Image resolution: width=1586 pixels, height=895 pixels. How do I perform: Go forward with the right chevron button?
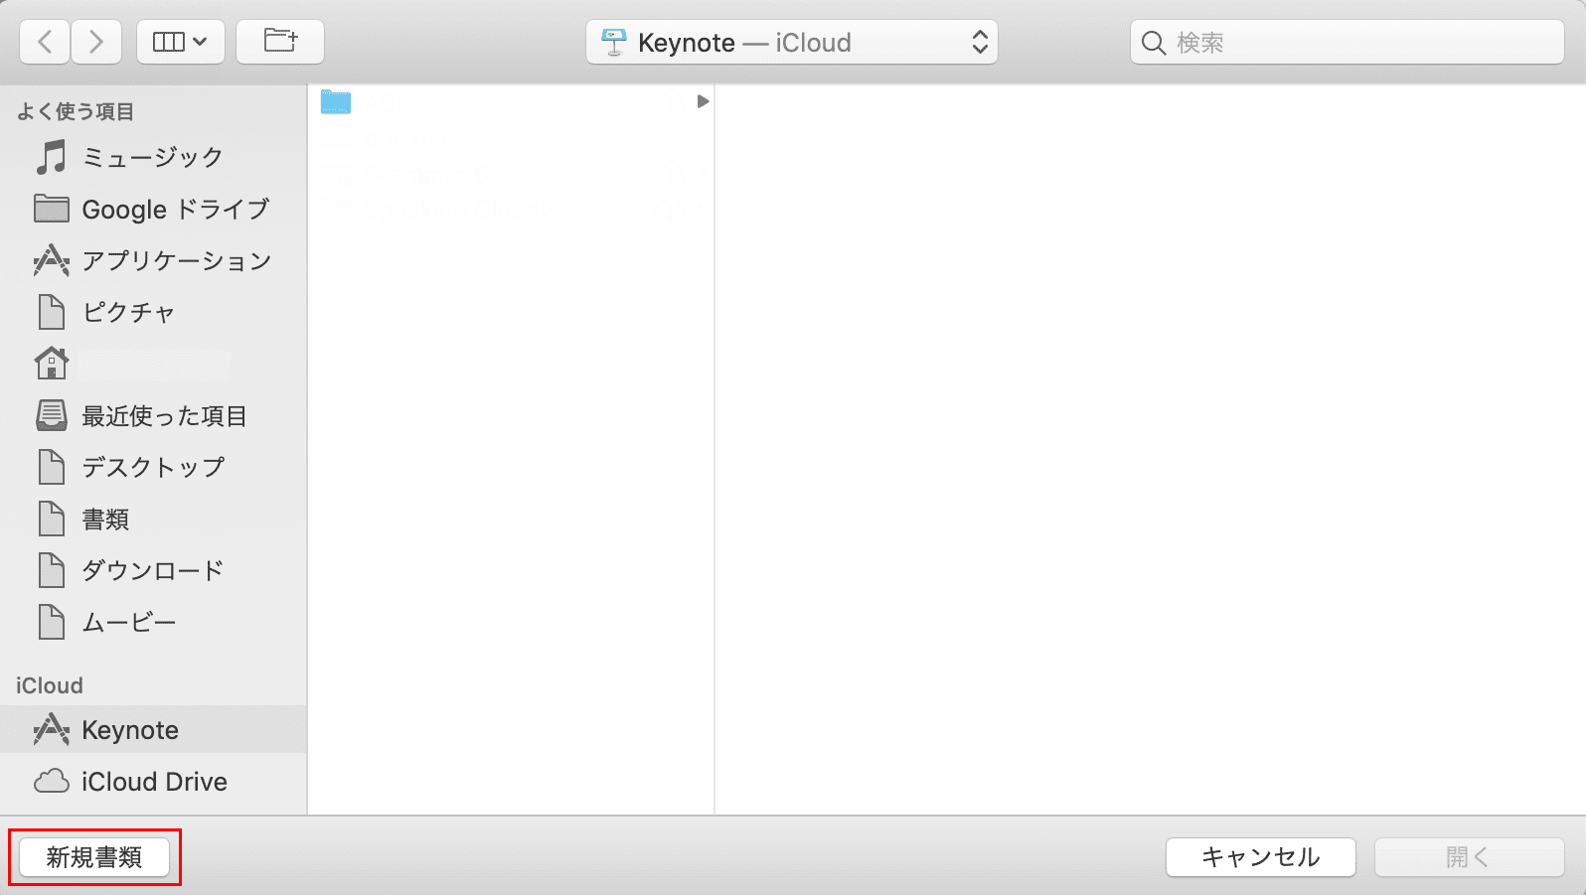pyautogui.click(x=96, y=42)
